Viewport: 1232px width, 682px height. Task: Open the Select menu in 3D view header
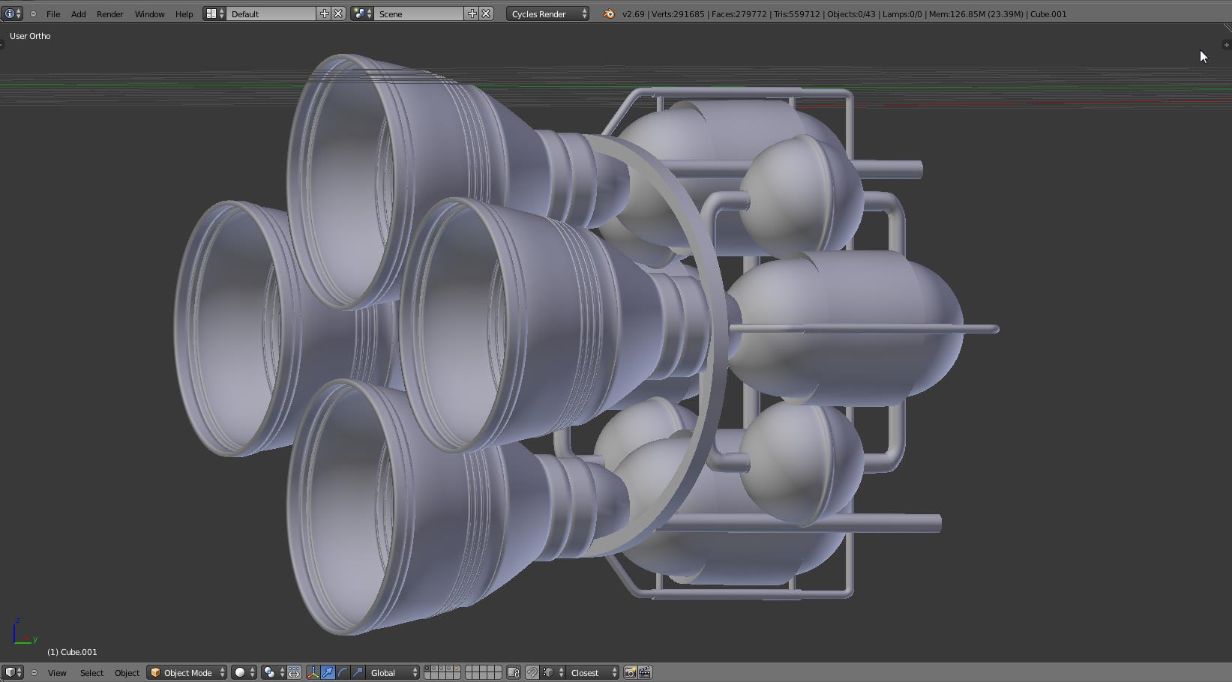click(91, 672)
